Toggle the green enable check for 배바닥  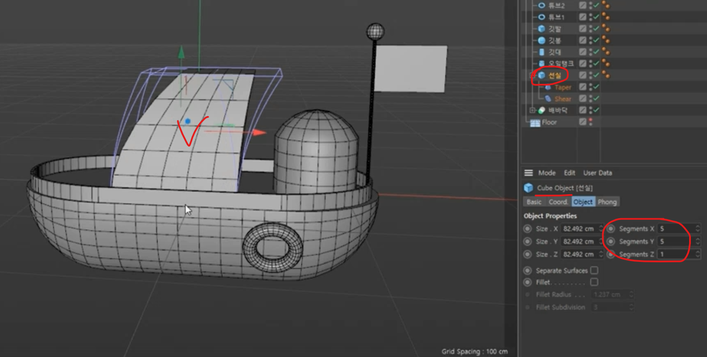click(x=596, y=110)
